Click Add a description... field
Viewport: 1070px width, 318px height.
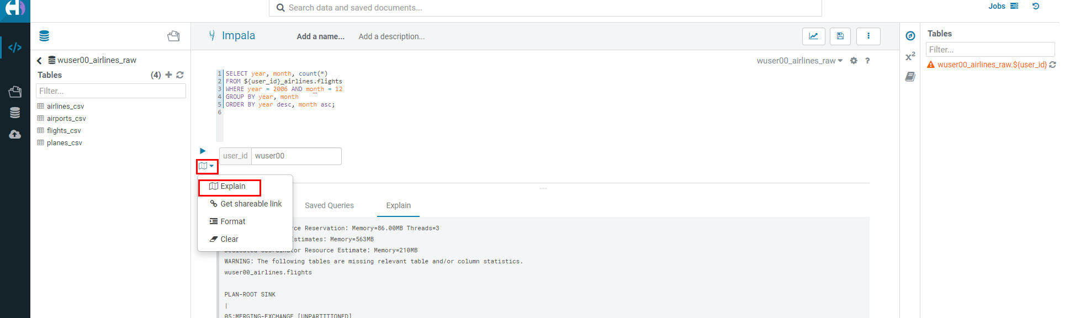(x=391, y=36)
